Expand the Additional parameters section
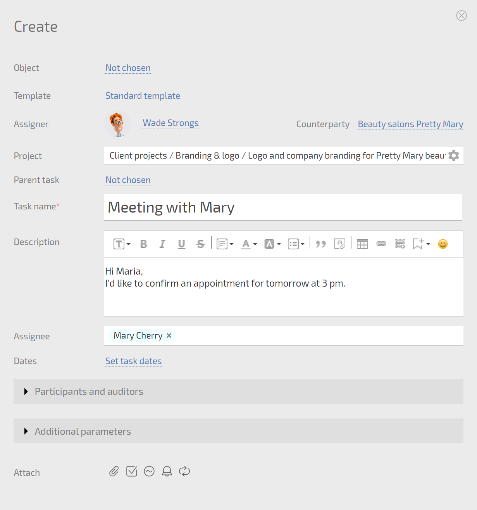477x510 pixels. pyautogui.click(x=83, y=431)
